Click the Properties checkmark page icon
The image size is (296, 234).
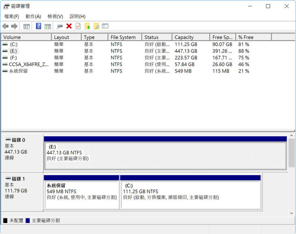tap(78, 26)
